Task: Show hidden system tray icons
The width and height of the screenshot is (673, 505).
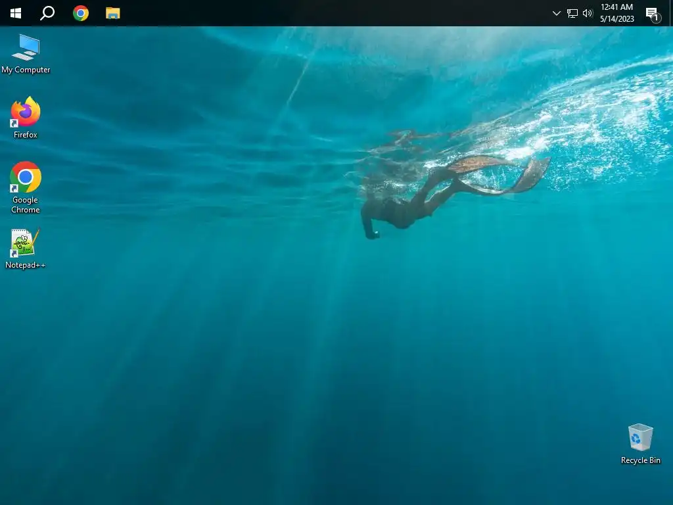Action: (x=556, y=13)
